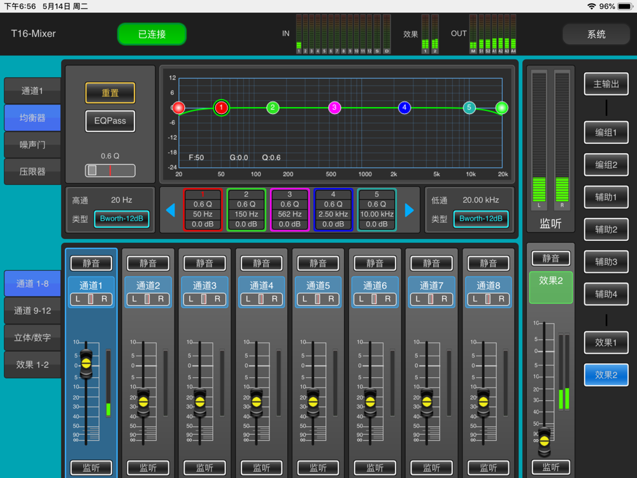This screenshot has height=478, width=637.
Task: Mute the 效果2 output strip
Action: coord(551,259)
